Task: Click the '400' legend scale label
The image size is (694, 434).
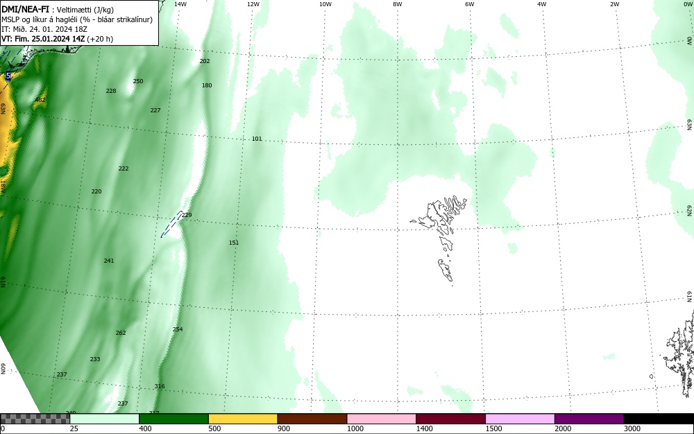Action: (145, 428)
